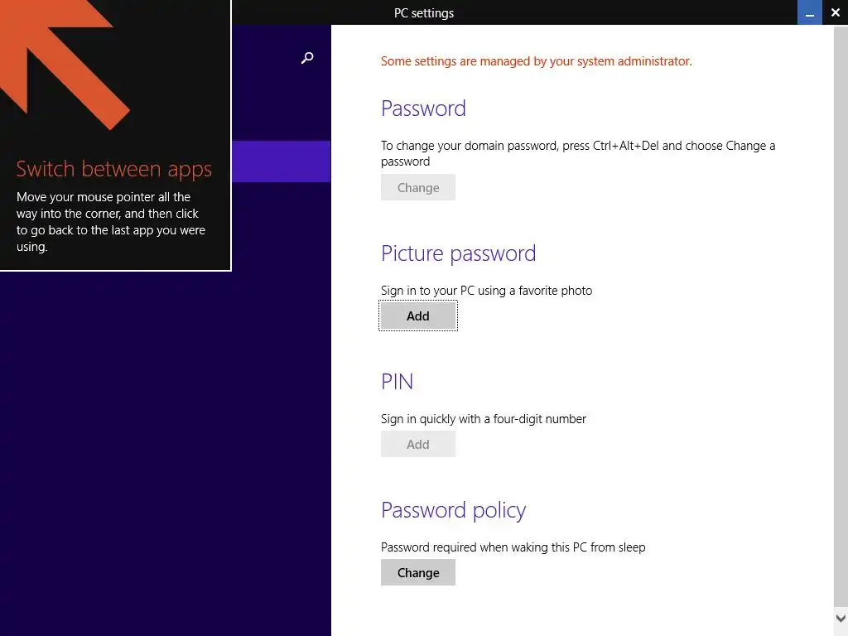Screen dimensions: 848x636
Task: Click the scrollbar down arrow
Action: click(841, 618)
